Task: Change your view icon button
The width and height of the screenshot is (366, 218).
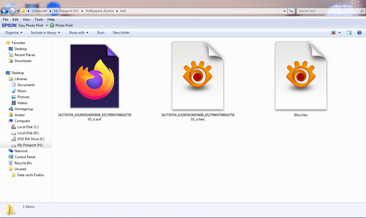Action: (333, 33)
